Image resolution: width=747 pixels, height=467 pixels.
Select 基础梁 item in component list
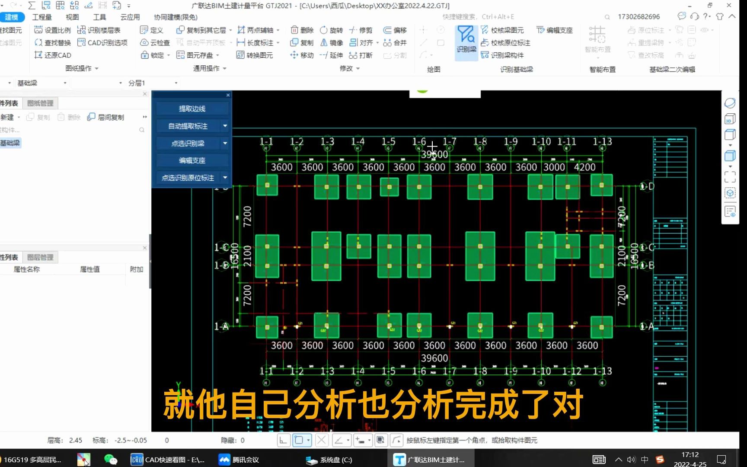[x=10, y=143]
